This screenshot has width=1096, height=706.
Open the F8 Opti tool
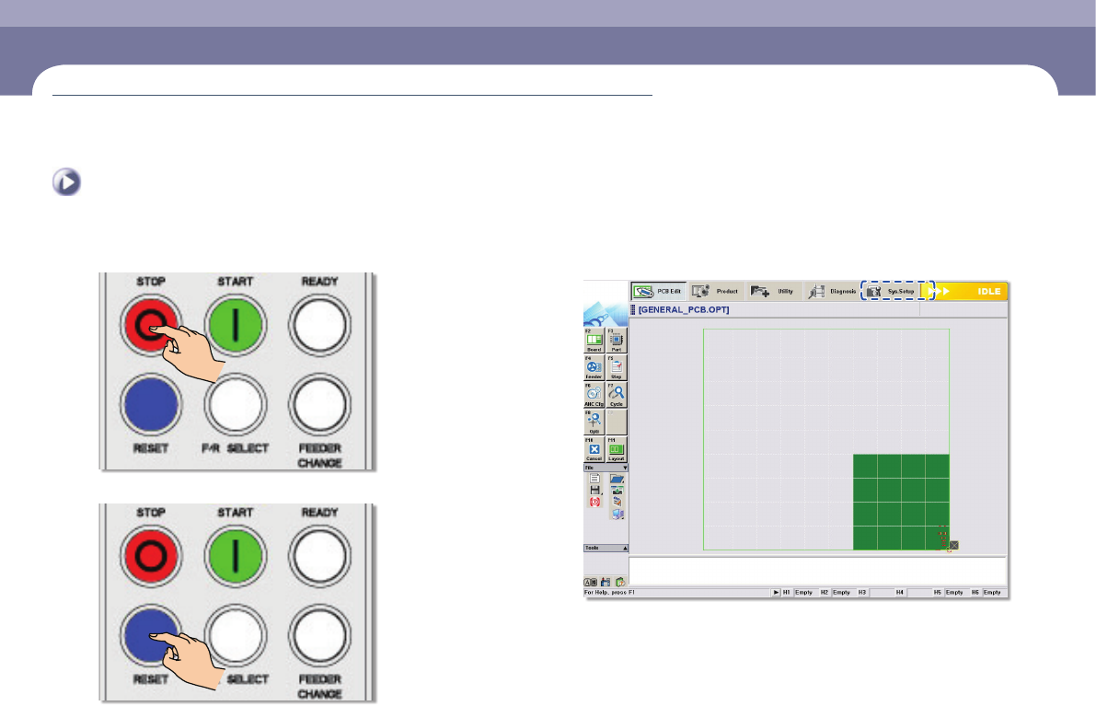pos(594,422)
